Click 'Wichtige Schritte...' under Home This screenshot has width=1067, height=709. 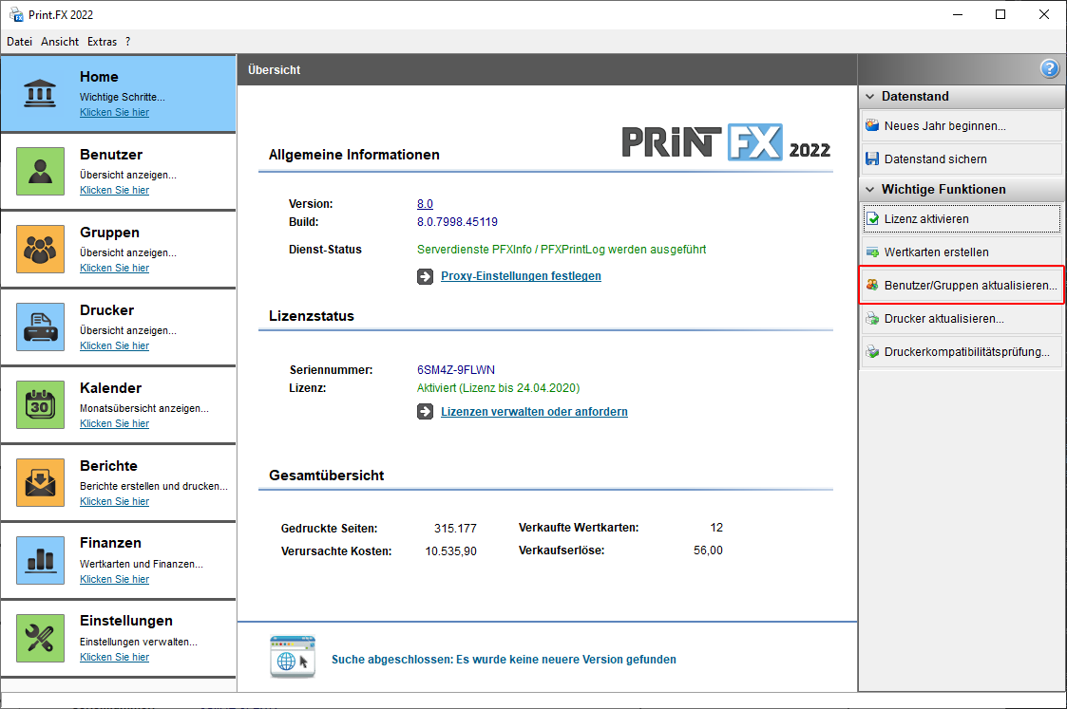pos(123,97)
